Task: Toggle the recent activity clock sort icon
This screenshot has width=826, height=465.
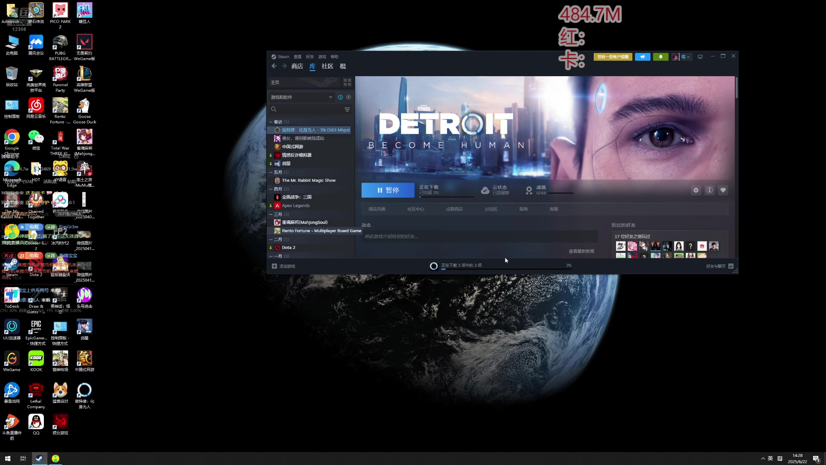Action: click(340, 97)
